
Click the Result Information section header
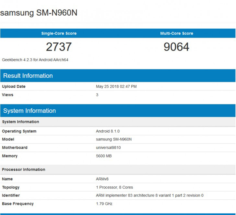pyautogui.click(x=28, y=76)
